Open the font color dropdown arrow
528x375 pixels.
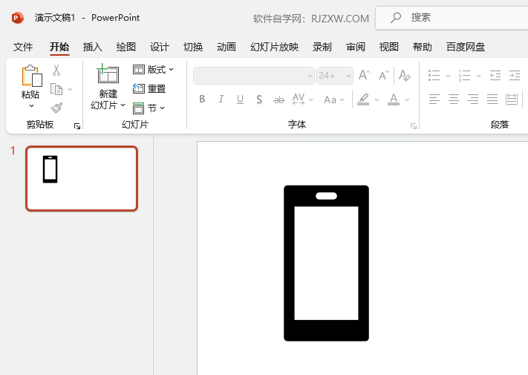click(407, 100)
